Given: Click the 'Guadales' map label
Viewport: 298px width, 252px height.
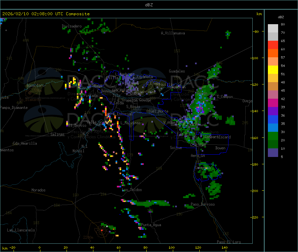Looking at the screenshot, I should click(177, 71).
